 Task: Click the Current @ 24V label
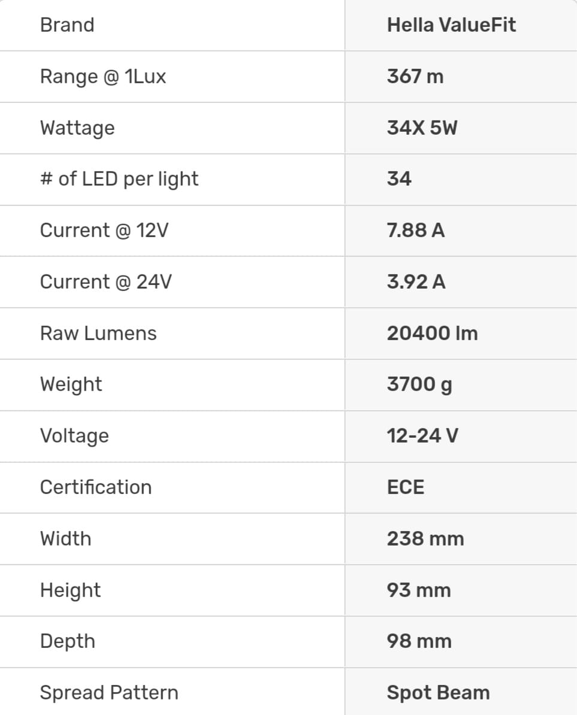[105, 282]
